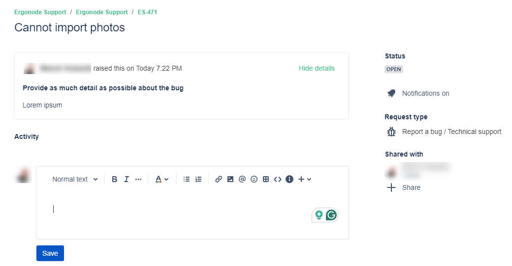Viewport: 512px width, 266px height.
Task: Open the emoji picker
Action: pos(254,180)
